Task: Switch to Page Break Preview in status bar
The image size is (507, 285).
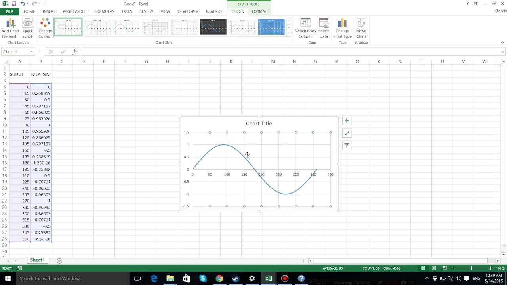Action: (444, 268)
